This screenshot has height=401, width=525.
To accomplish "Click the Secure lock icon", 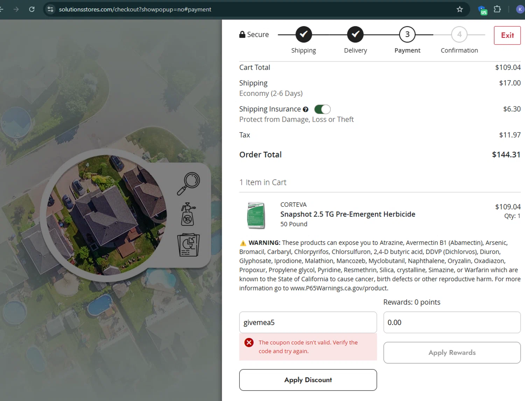I will (x=242, y=34).
